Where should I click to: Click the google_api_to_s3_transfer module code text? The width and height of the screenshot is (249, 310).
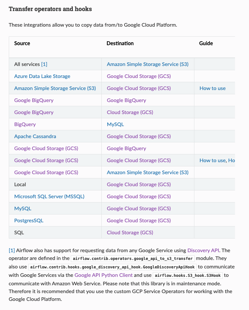tap(133, 259)
